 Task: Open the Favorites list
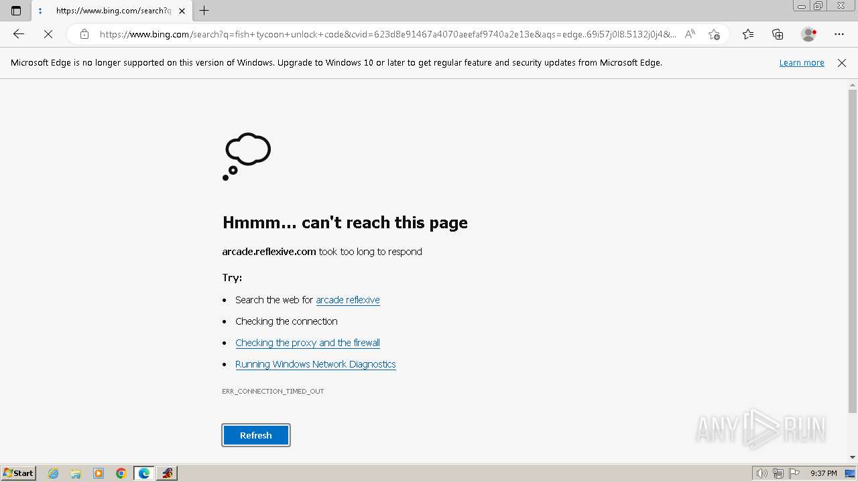coord(748,34)
